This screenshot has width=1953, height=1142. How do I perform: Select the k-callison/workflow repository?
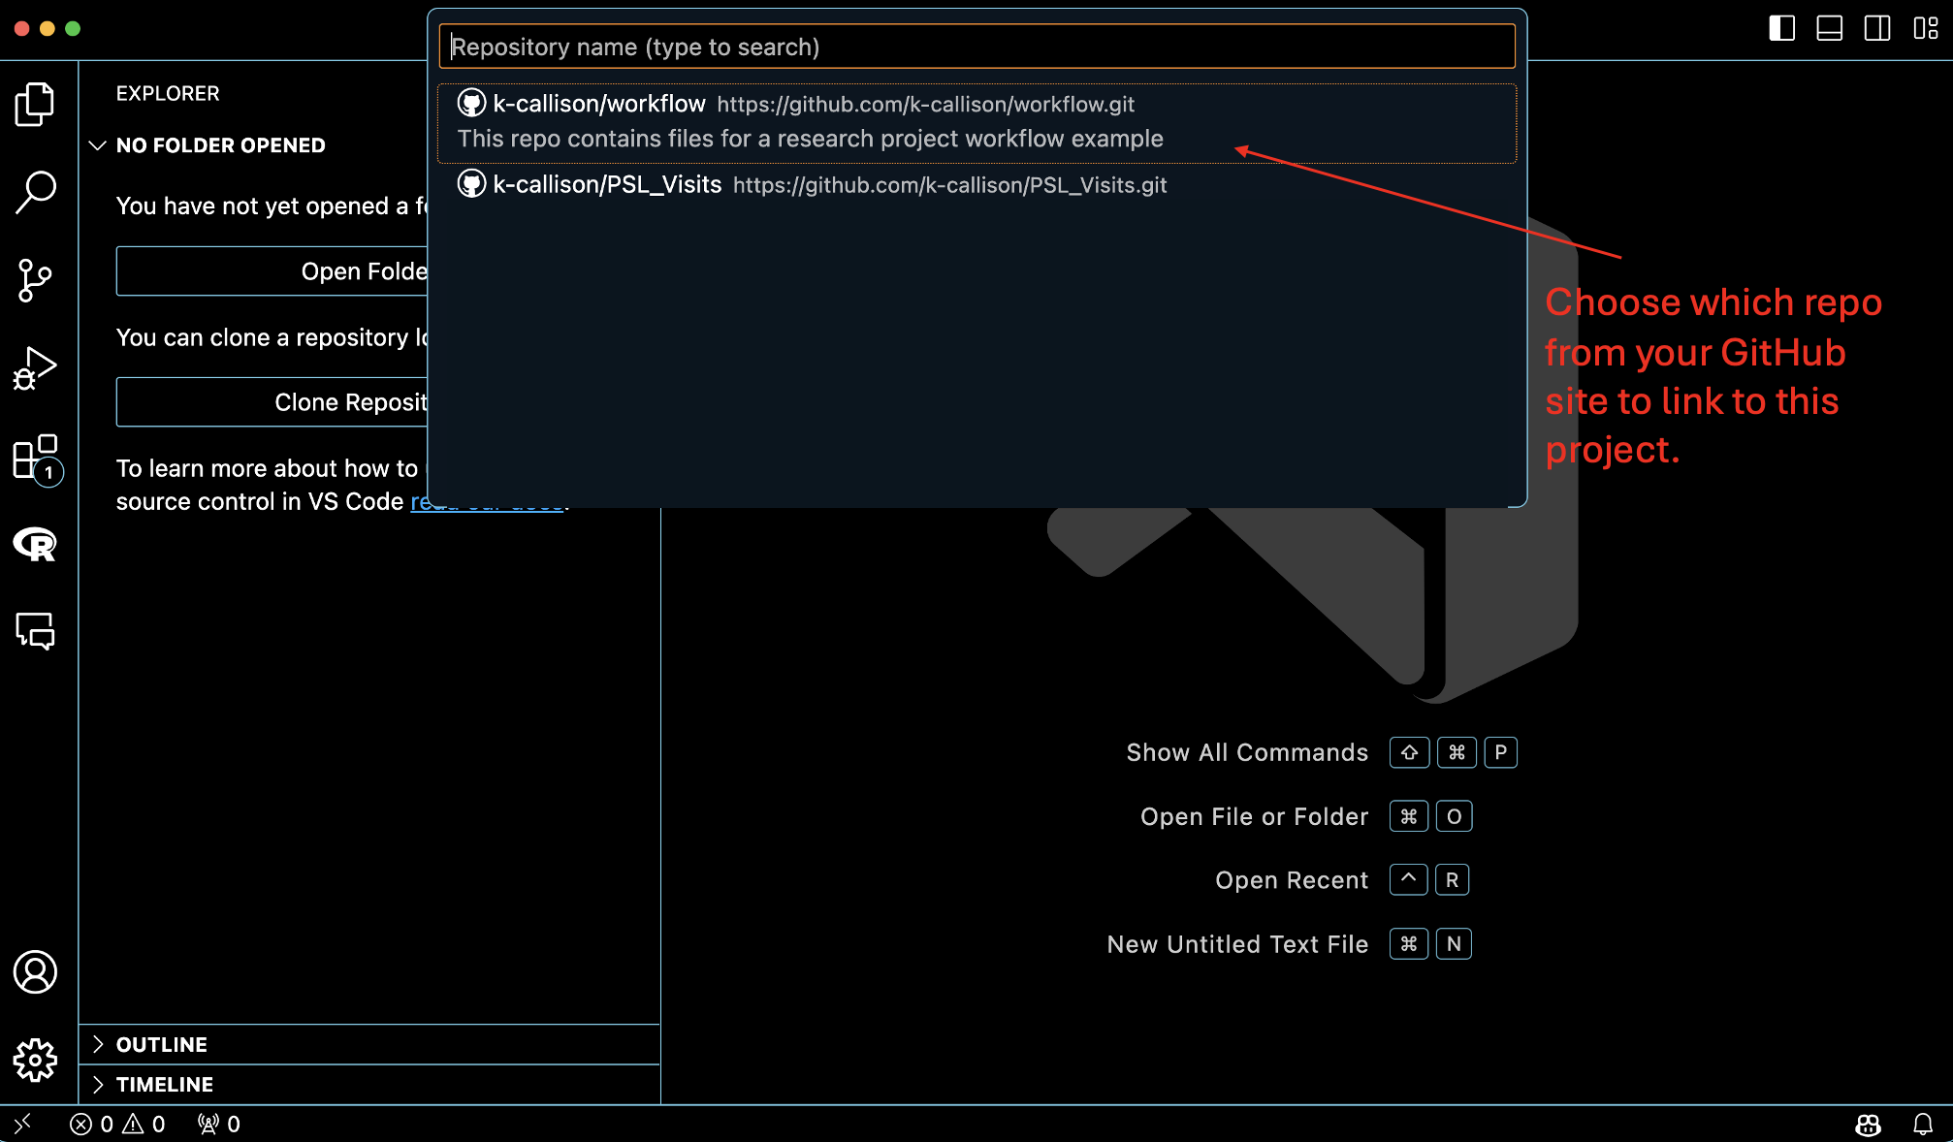(x=976, y=123)
